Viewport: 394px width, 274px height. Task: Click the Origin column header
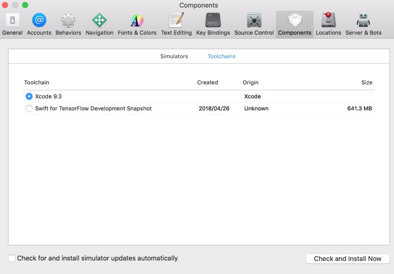coord(250,83)
